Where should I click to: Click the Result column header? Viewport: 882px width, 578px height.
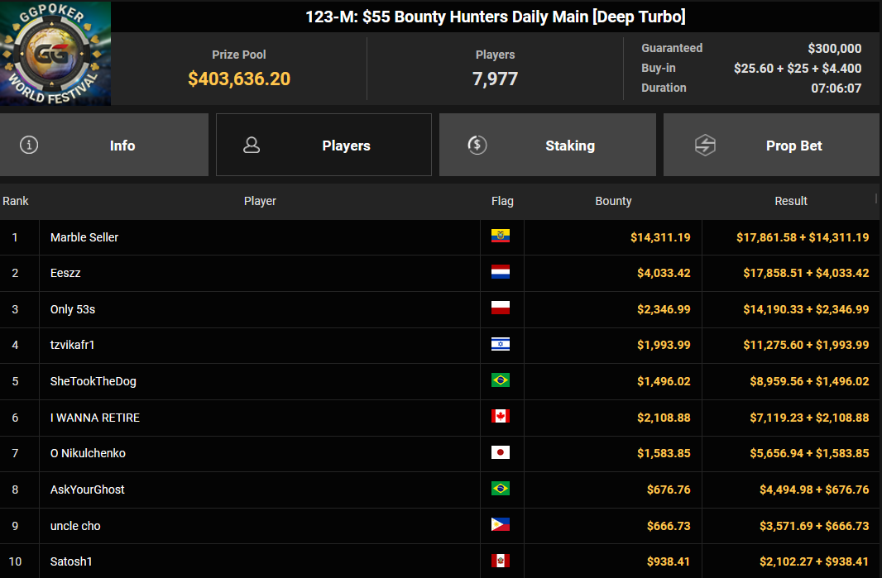point(791,201)
